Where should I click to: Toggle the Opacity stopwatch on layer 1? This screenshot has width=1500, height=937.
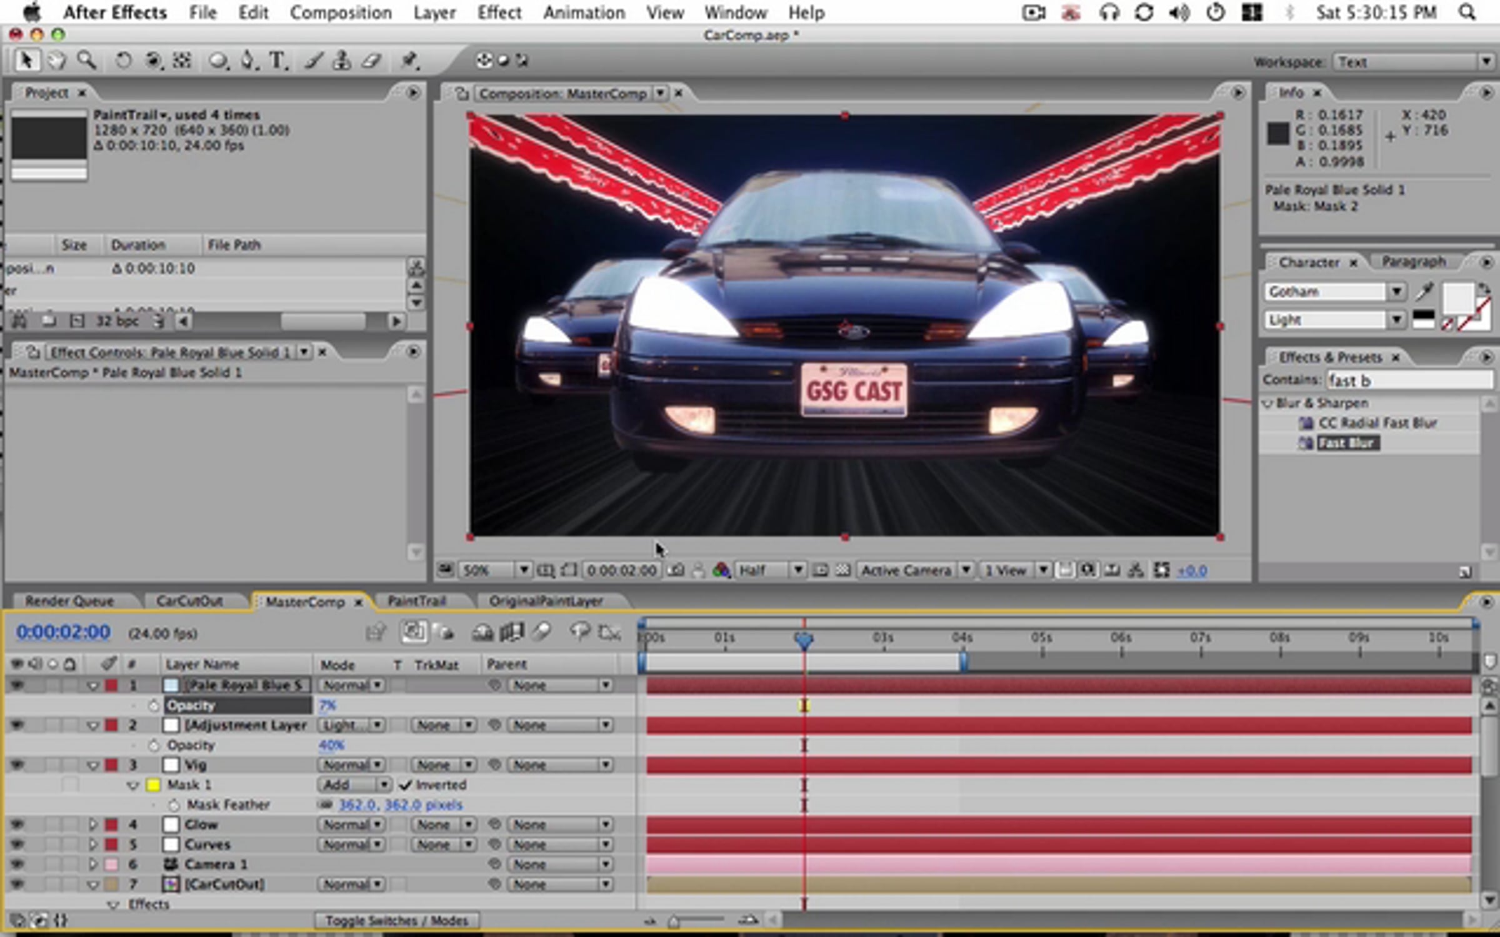point(154,705)
